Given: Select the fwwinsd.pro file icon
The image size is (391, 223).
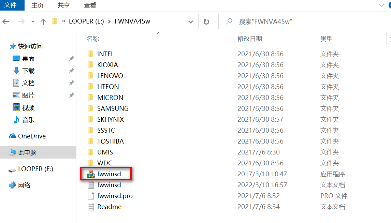Looking at the screenshot, I should pos(91,196).
